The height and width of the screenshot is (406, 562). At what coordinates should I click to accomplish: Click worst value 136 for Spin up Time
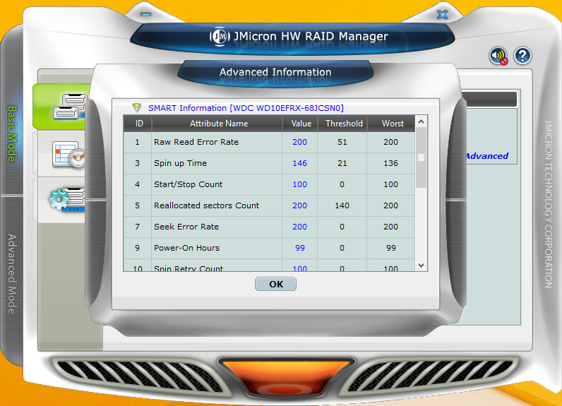[390, 163]
